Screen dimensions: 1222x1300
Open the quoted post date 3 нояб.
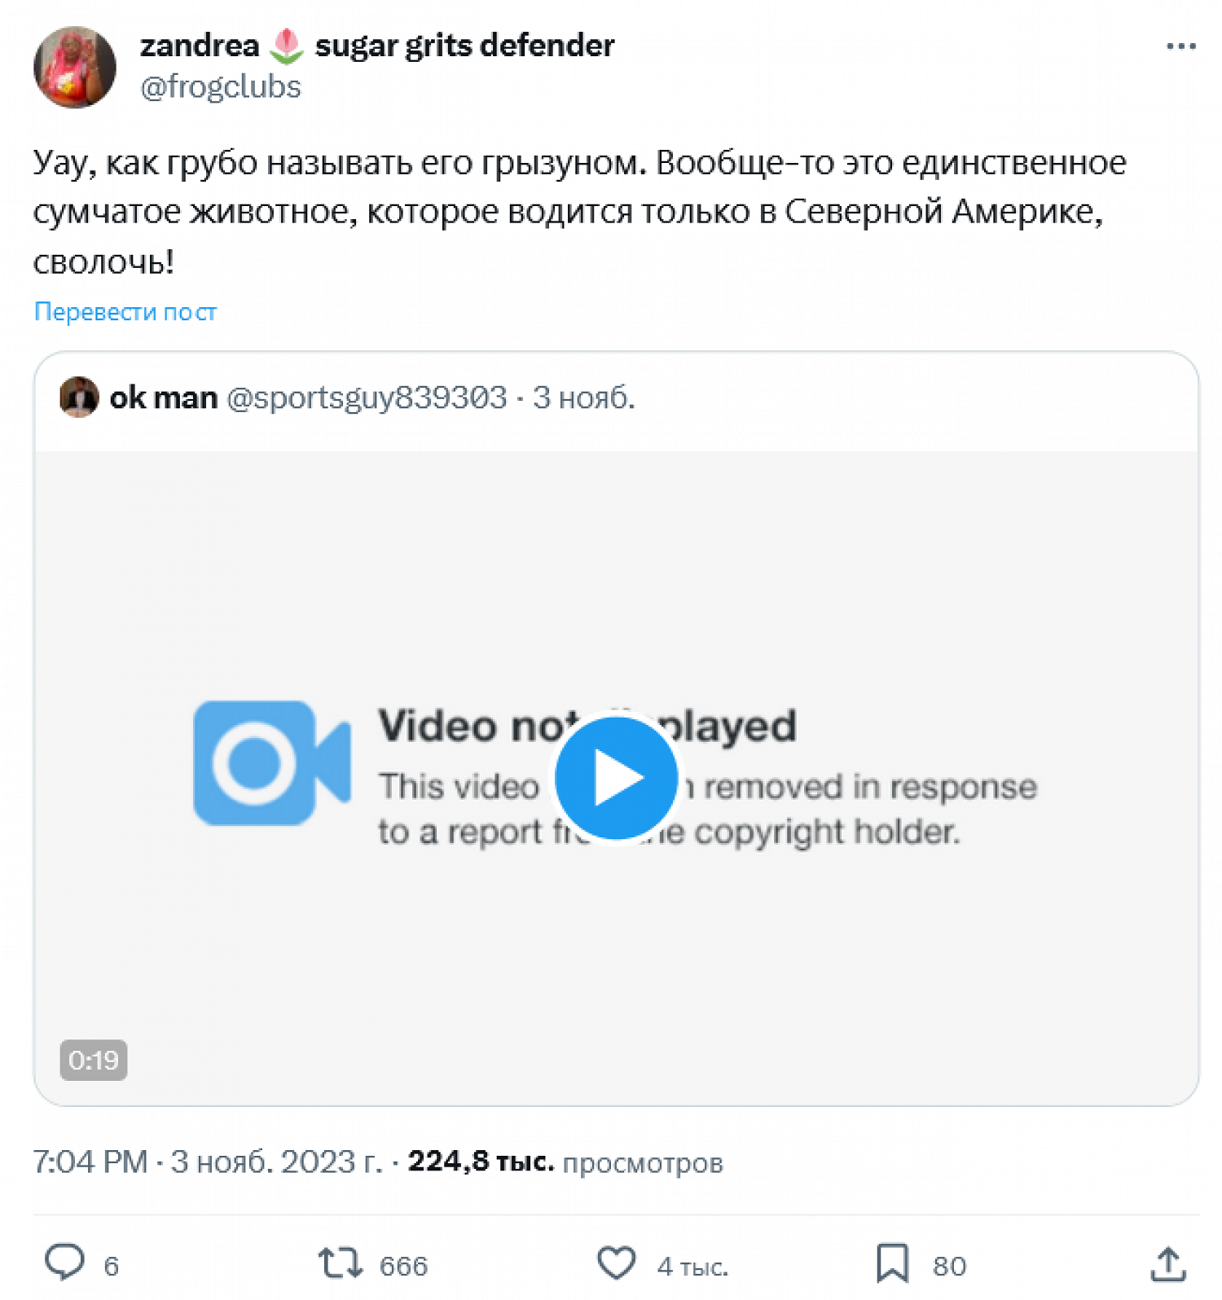[583, 397]
